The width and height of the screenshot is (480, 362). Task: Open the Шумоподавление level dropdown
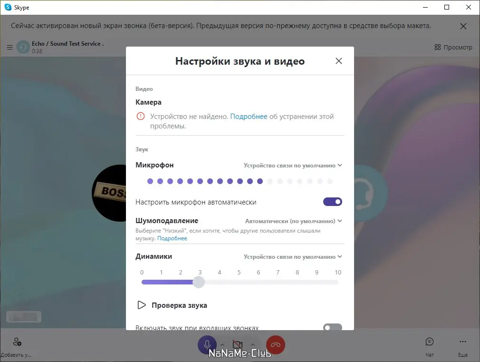click(292, 221)
